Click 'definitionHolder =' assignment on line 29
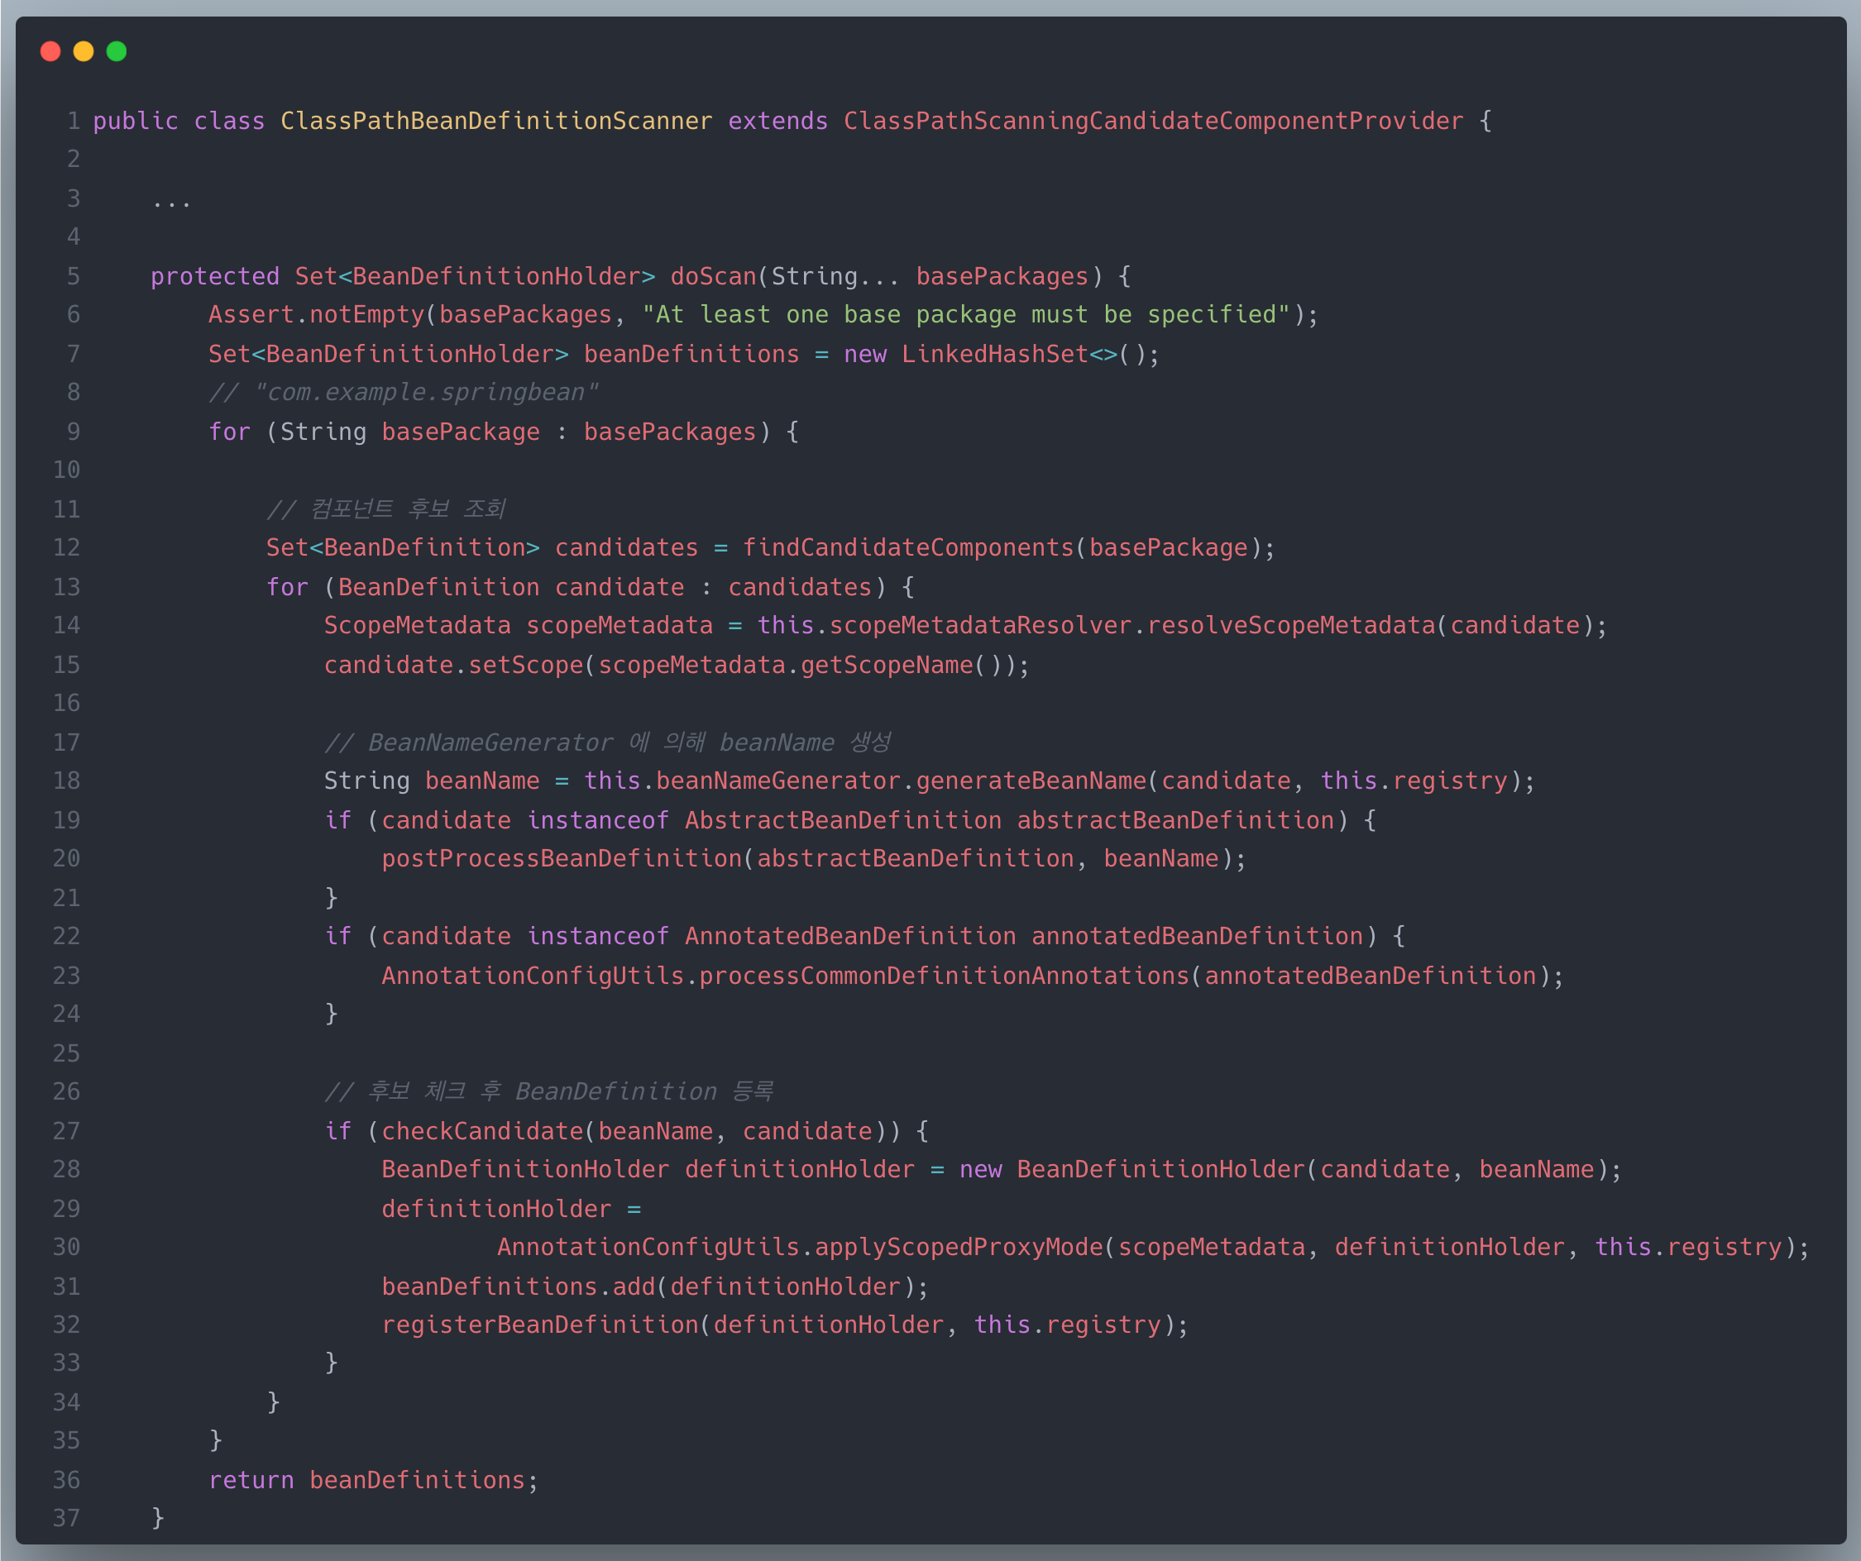This screenshot has width=1861, height=1561. 511,1210
